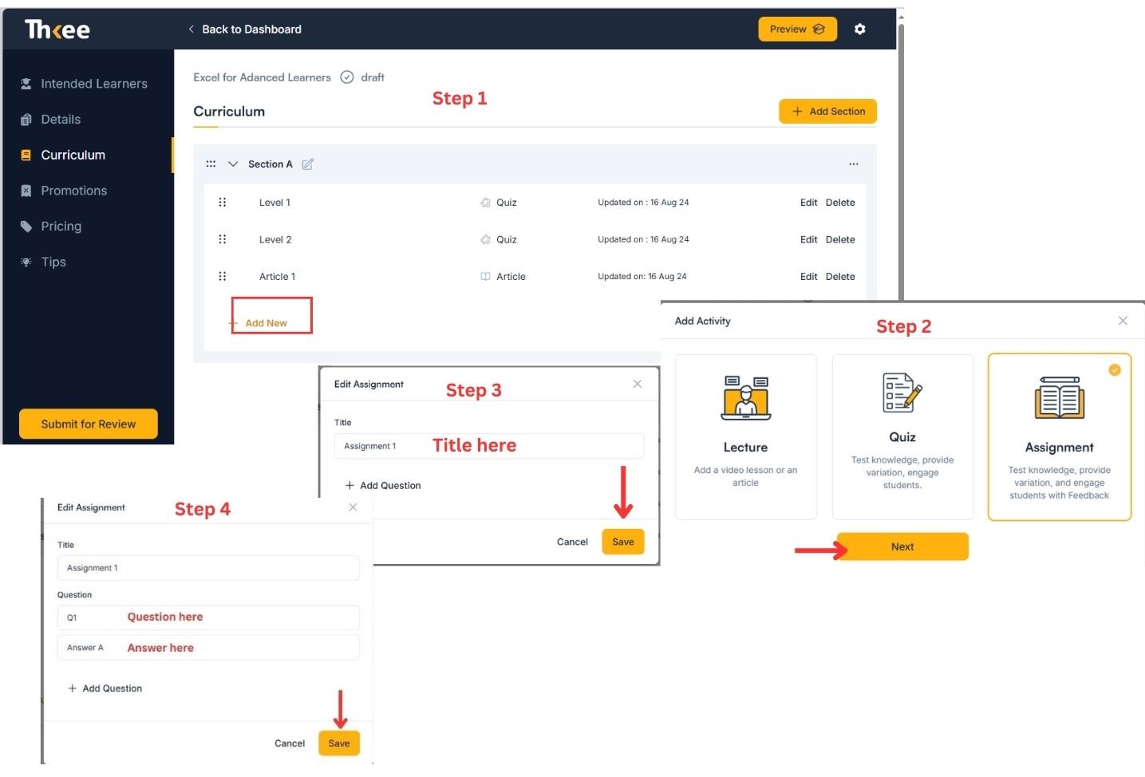
Task: Open Promotions in the sidebar
Action: (x=73, y=191)
